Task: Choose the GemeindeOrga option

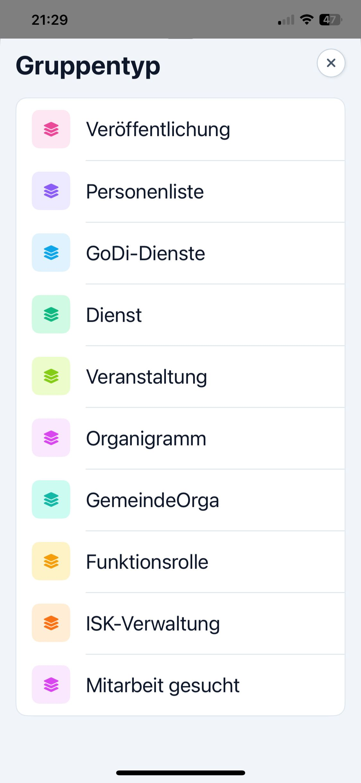Action: (152, 500)
